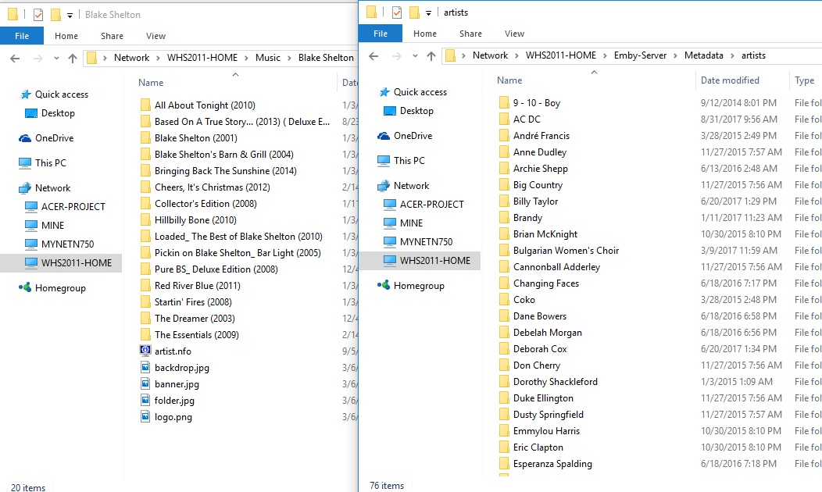Click Properties checkmark icon in Blake Shelton title bar
The height and width of the screenshot is (492, 822).
(x=38, y=15)
